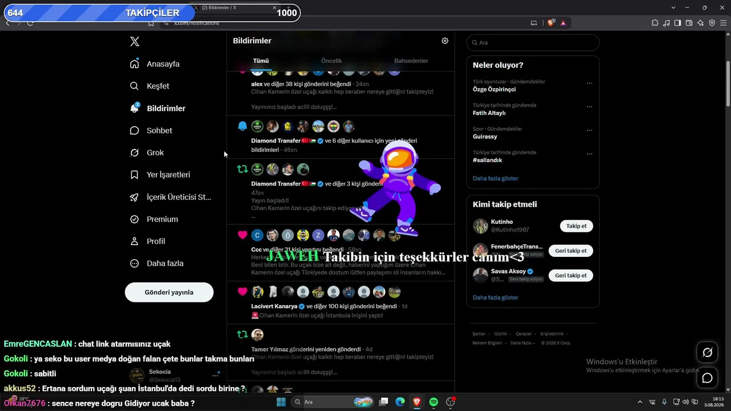The width and height of the screenshot is (731, 411).
Task: Open Savas Aksoy's profile avatar
Action: click(x=480, y=275)
